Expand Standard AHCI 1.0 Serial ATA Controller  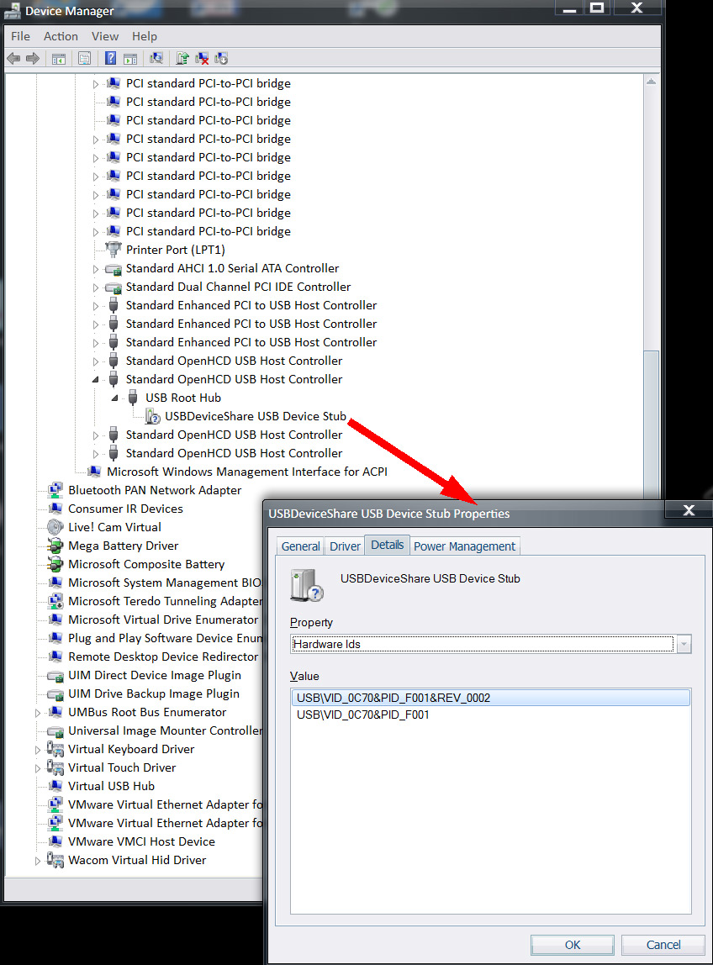click(96, 269)
